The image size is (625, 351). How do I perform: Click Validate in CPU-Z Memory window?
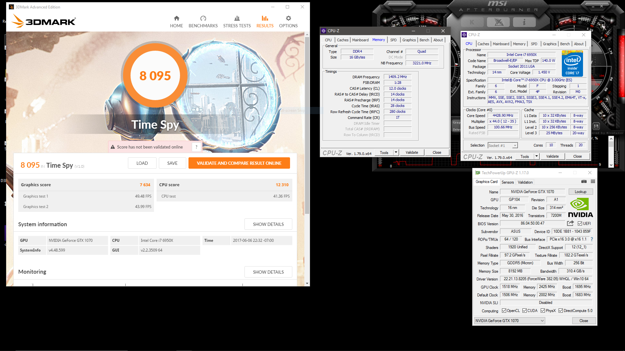[x=412, y=152]
